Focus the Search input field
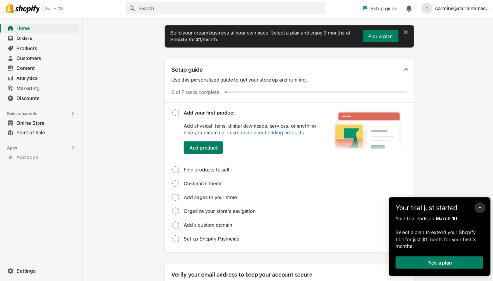 [225, 8]
